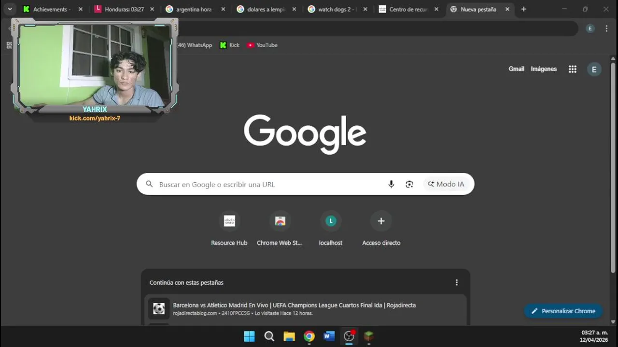Image resolution: width=618 pixels, height=347 pixels.
Task: Open Chrome Web Store shortcut icon
Action: pyautogui.click(x=280, y=221)
